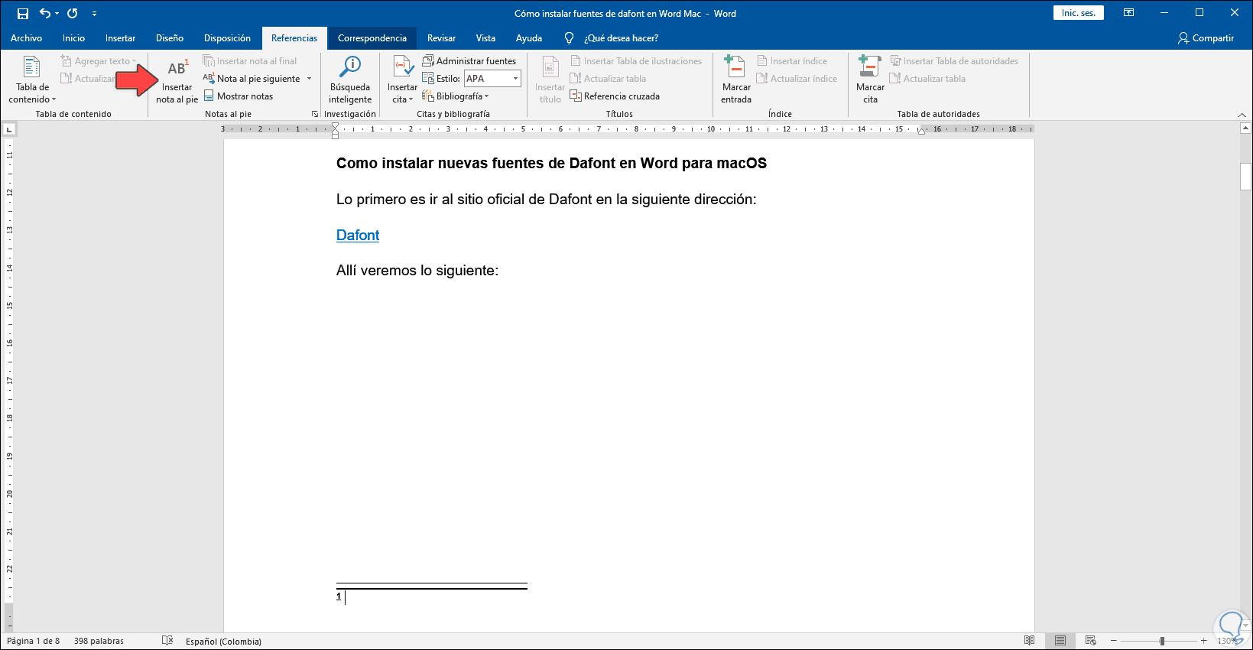
Task: Click Marcar entrada
Action: pos(736,80)
